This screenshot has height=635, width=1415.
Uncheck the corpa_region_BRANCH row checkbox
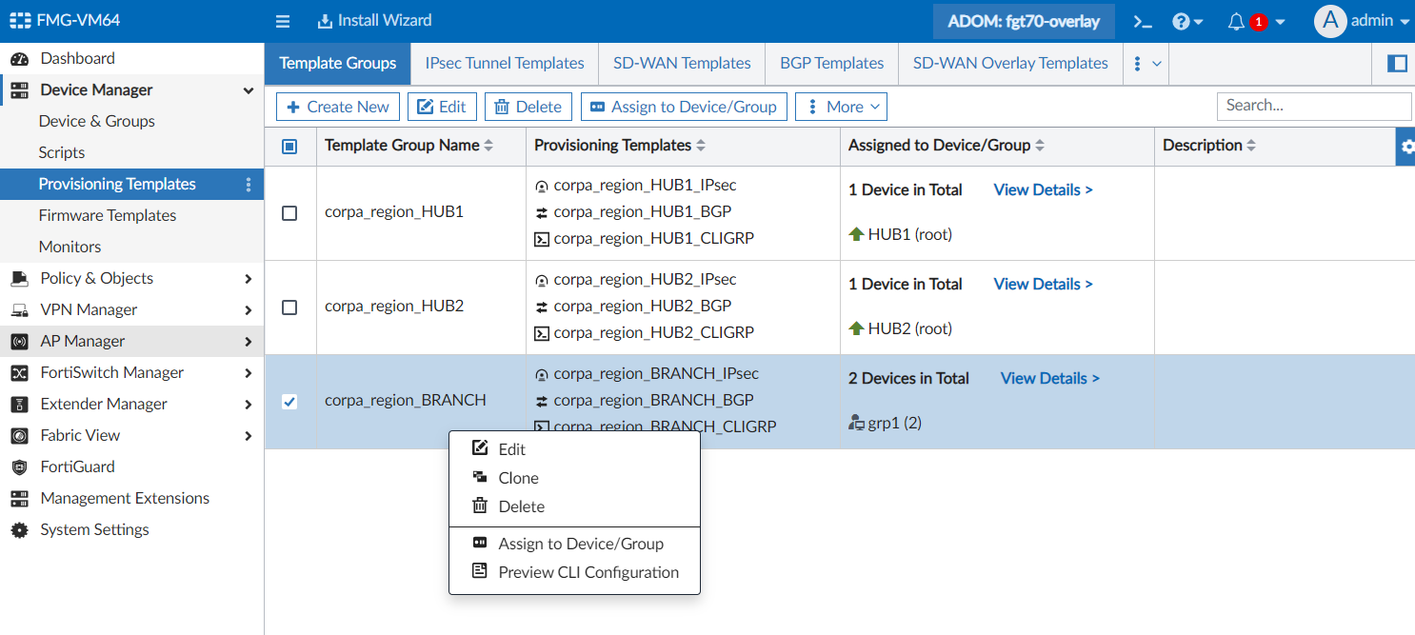pyautogui.click(x=289, y=402)
